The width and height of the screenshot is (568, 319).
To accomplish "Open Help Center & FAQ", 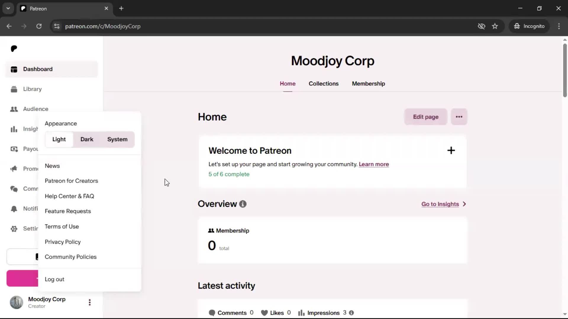I will [70, 196].
